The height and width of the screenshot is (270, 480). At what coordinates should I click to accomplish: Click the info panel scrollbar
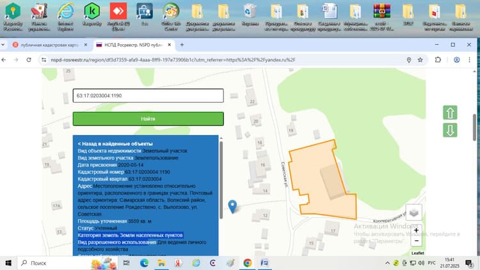221,180
